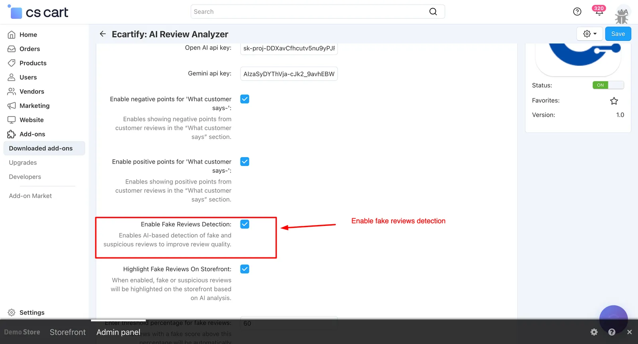
Task: Add the add-on to favorites with the star
Action: pos(614,101)
